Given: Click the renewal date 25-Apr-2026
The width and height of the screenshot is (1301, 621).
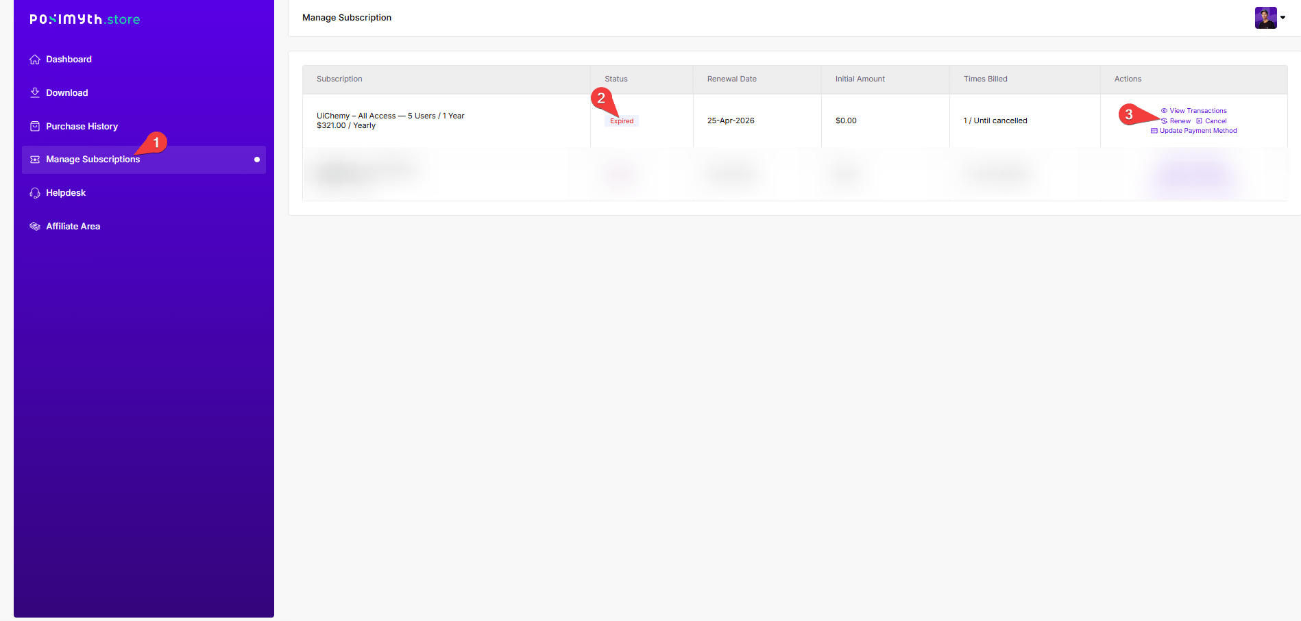Looking at the screenshot, I should tap(731, 121).
